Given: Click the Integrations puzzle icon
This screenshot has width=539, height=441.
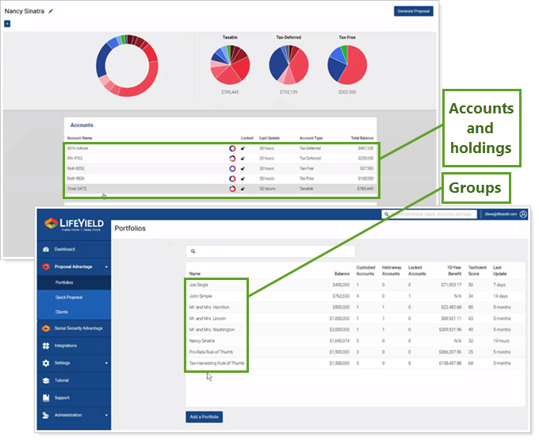Looking at the screenshot, I should click(46, 346).
